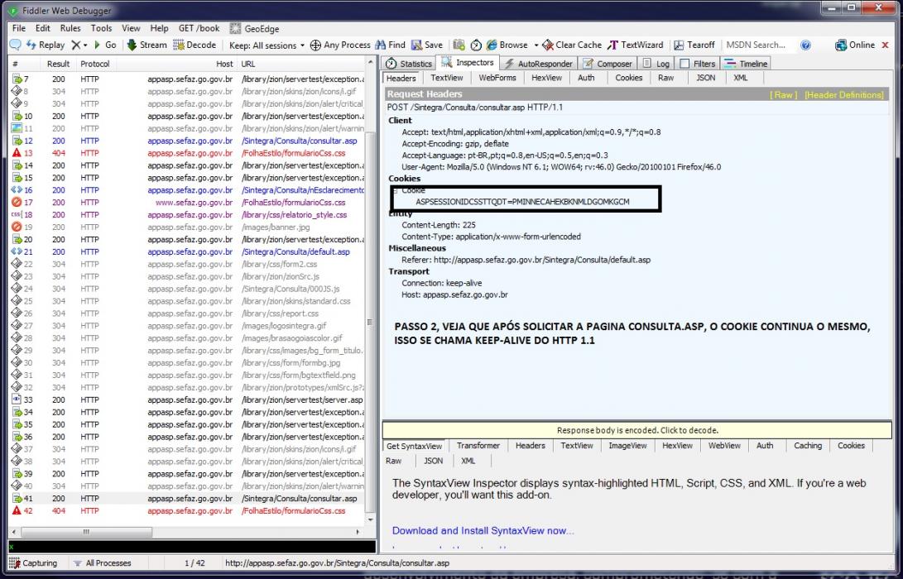Click the Browse button
The width and height of the screenshot is (903, 579).
(x=507, y=45)
